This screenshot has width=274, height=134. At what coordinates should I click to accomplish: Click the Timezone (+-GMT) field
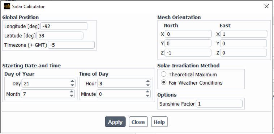click(x=71, y=45)
